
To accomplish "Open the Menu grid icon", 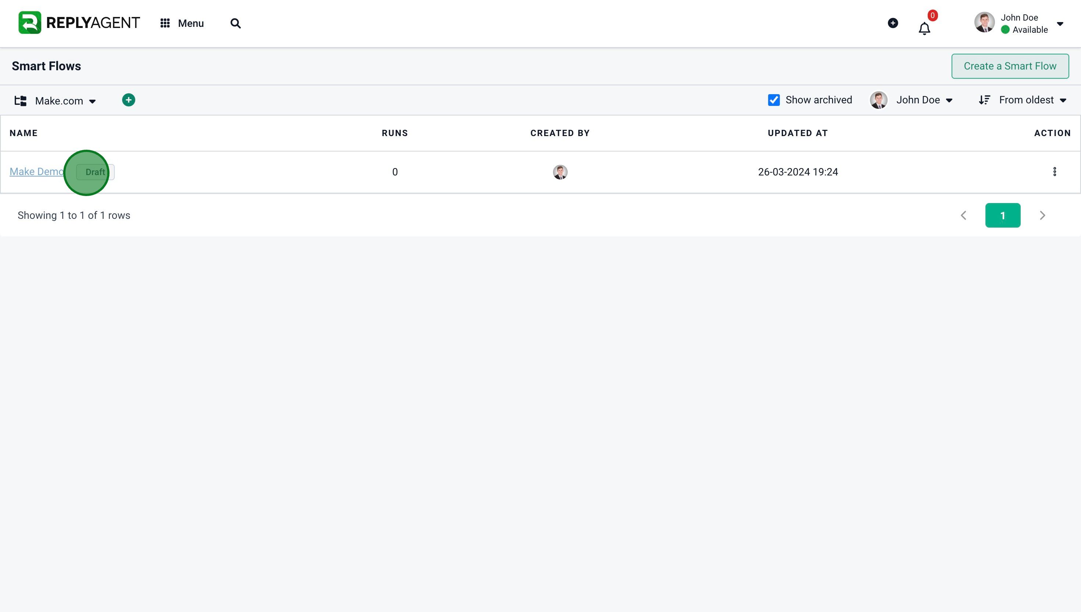I will point(165,23).
